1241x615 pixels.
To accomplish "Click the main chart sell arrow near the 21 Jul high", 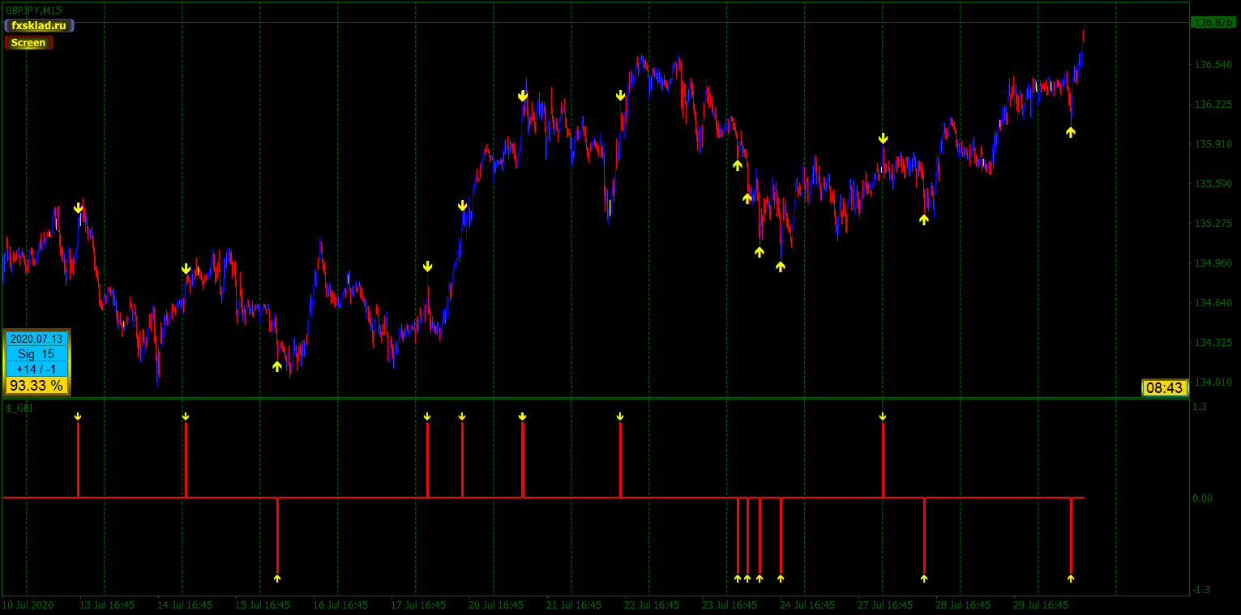I will click(620, 96).
